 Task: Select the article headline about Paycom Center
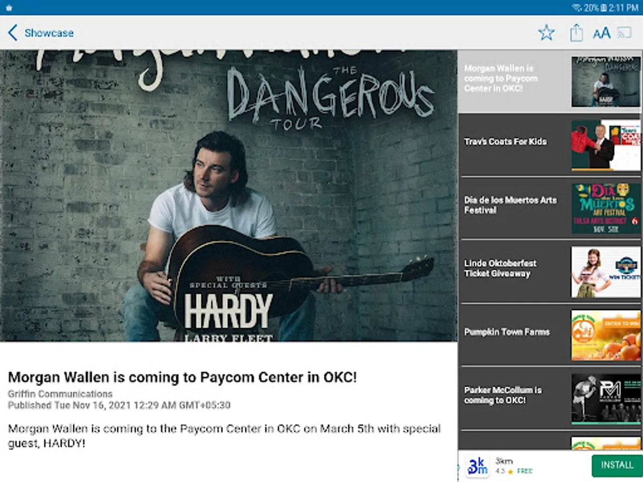pos(182,377)
